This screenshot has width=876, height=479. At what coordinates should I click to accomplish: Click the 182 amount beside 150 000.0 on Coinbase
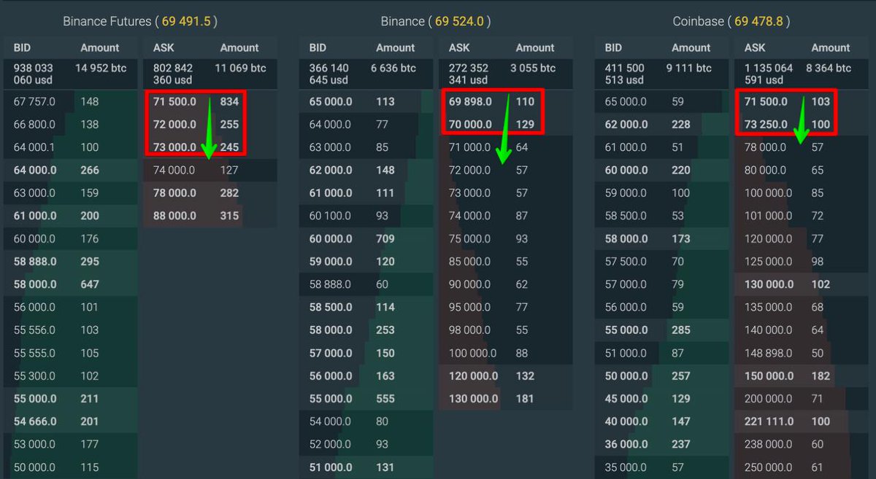click(x=821, y=375)
